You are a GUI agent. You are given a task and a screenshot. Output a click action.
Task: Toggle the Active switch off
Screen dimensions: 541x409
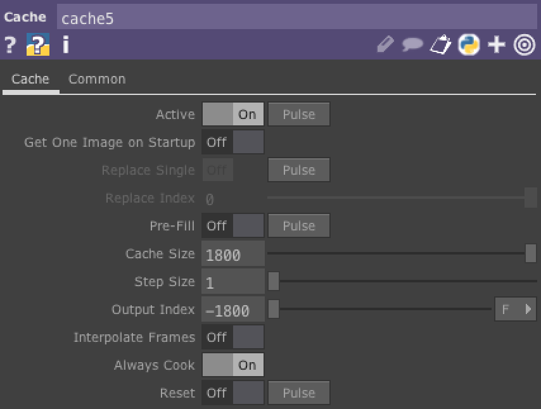[232, 115]
